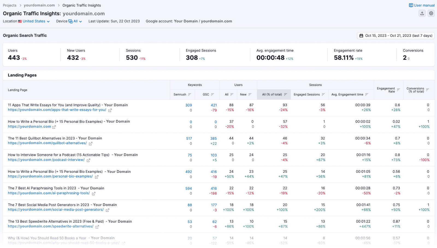437x248 pixels.
Task: Toggle sorting on All (% of total) sessions column
Action: (x=285, y=94)
